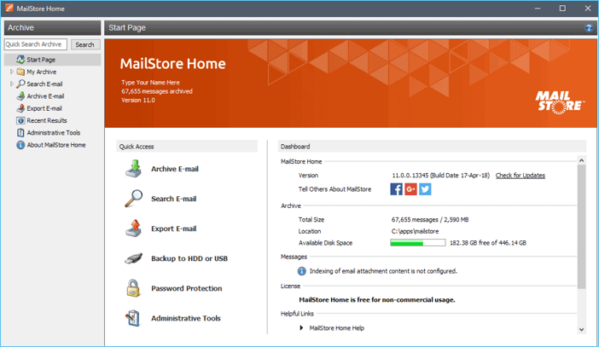Open My Archive in the navigation tree
This screenshot has width=599, height=347.
[x=41, y=72]
